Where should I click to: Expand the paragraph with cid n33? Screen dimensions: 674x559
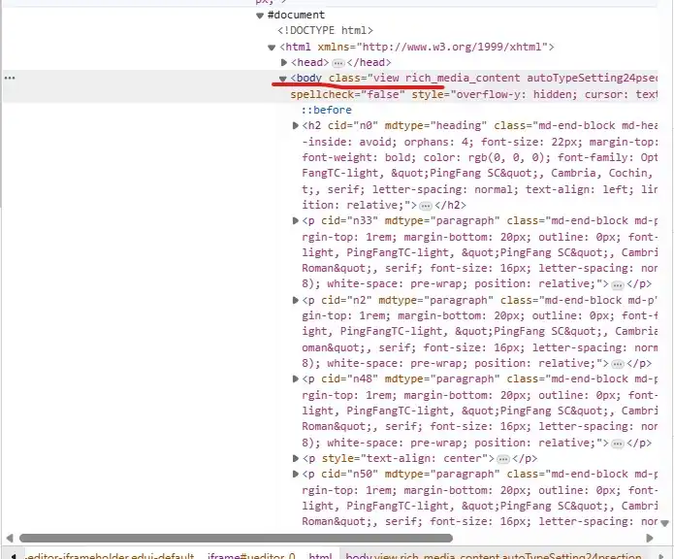pos(296,221)
